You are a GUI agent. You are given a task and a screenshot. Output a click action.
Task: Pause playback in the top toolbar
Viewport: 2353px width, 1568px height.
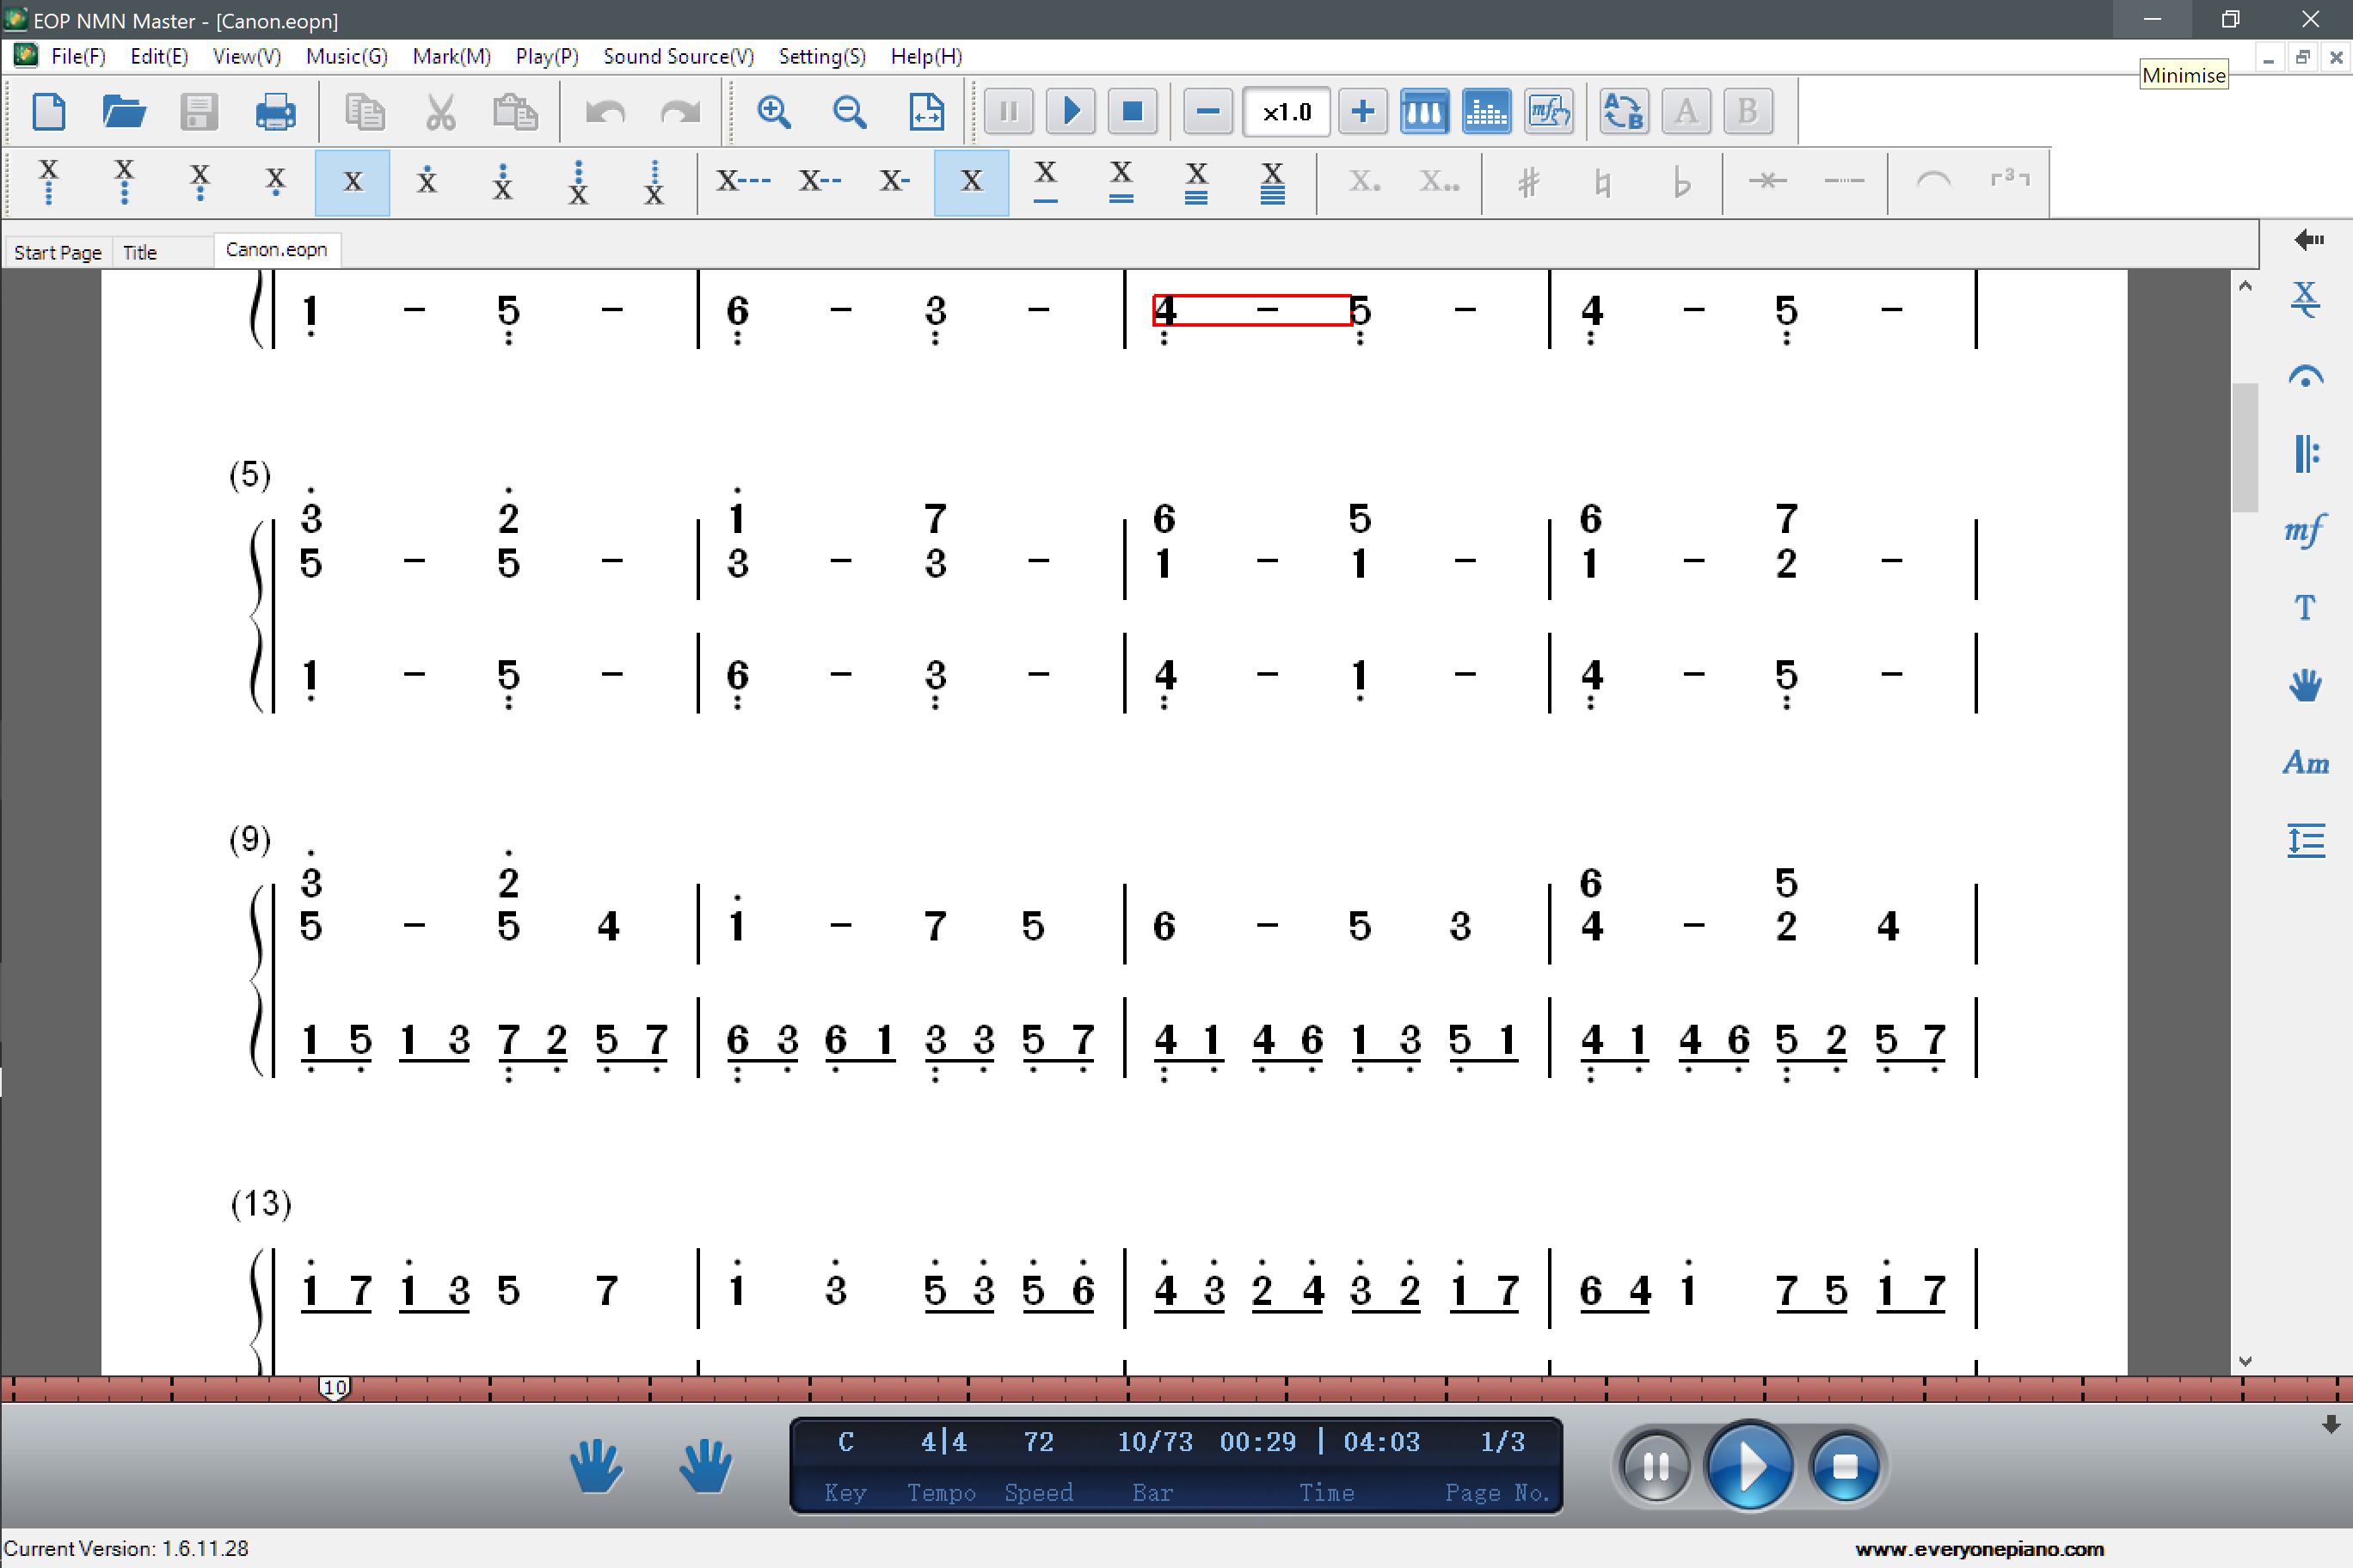[x=1009, y=111]
